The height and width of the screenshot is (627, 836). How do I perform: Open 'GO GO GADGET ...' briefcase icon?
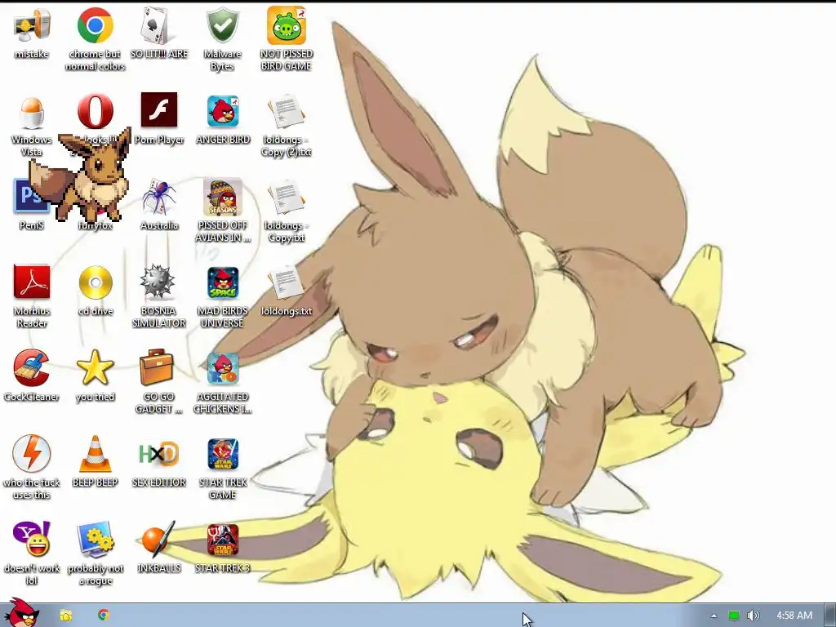tap(157, 367)
